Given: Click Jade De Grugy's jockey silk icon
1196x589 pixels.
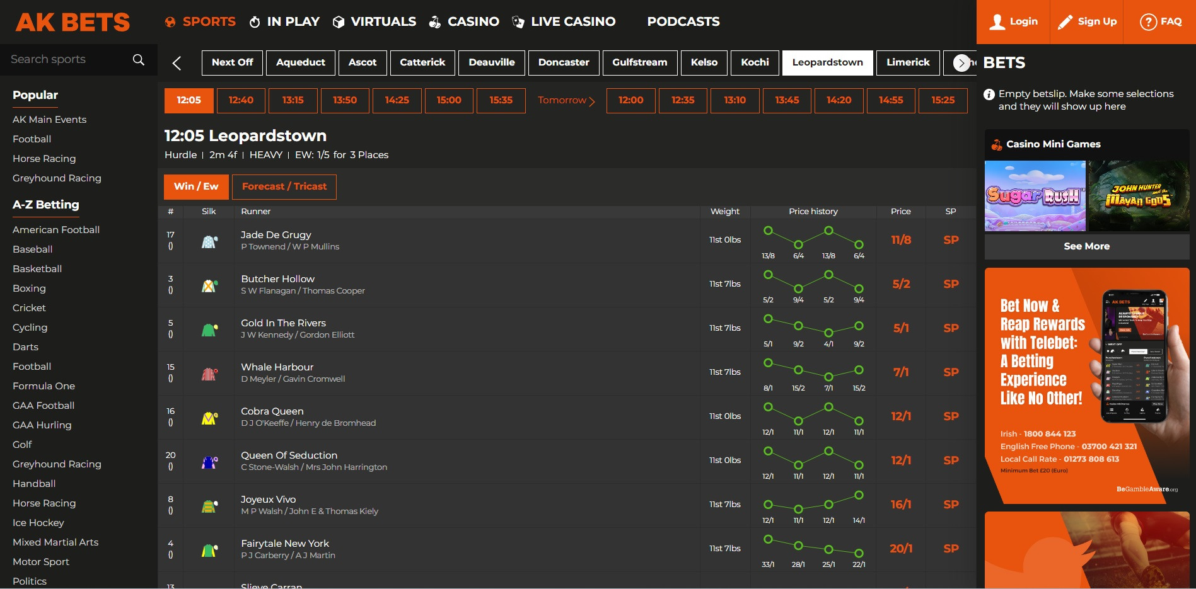Looking at the screenshot, I should [209, 241].
